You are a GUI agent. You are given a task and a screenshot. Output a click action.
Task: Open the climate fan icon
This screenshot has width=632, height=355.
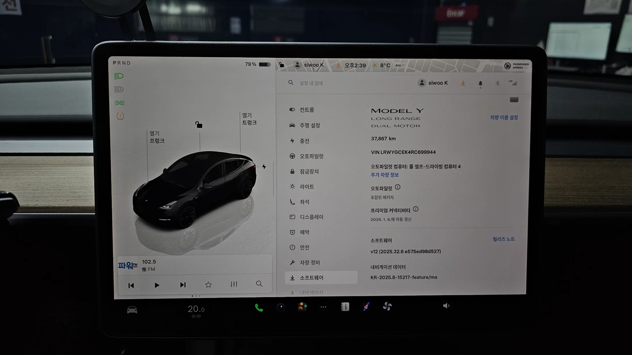(x=387, y=307)
